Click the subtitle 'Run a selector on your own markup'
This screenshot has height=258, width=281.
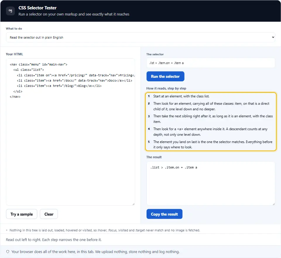tap(74, 14)
